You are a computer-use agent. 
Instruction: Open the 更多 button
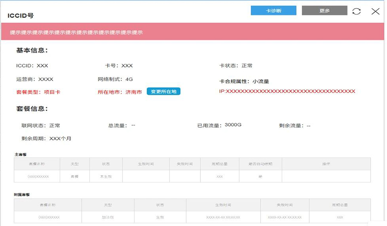pos(325,11)
